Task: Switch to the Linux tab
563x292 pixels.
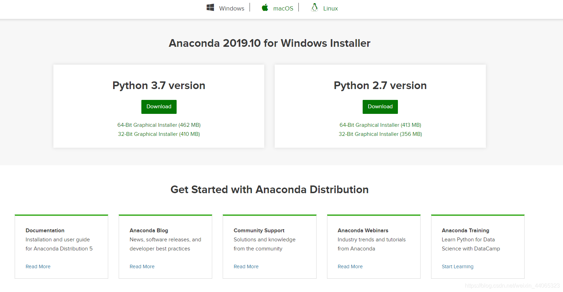Action: tap(331, 8)
